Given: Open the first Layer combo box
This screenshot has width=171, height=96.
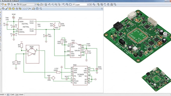Looking at the screenshot, I should click(28, 5).
